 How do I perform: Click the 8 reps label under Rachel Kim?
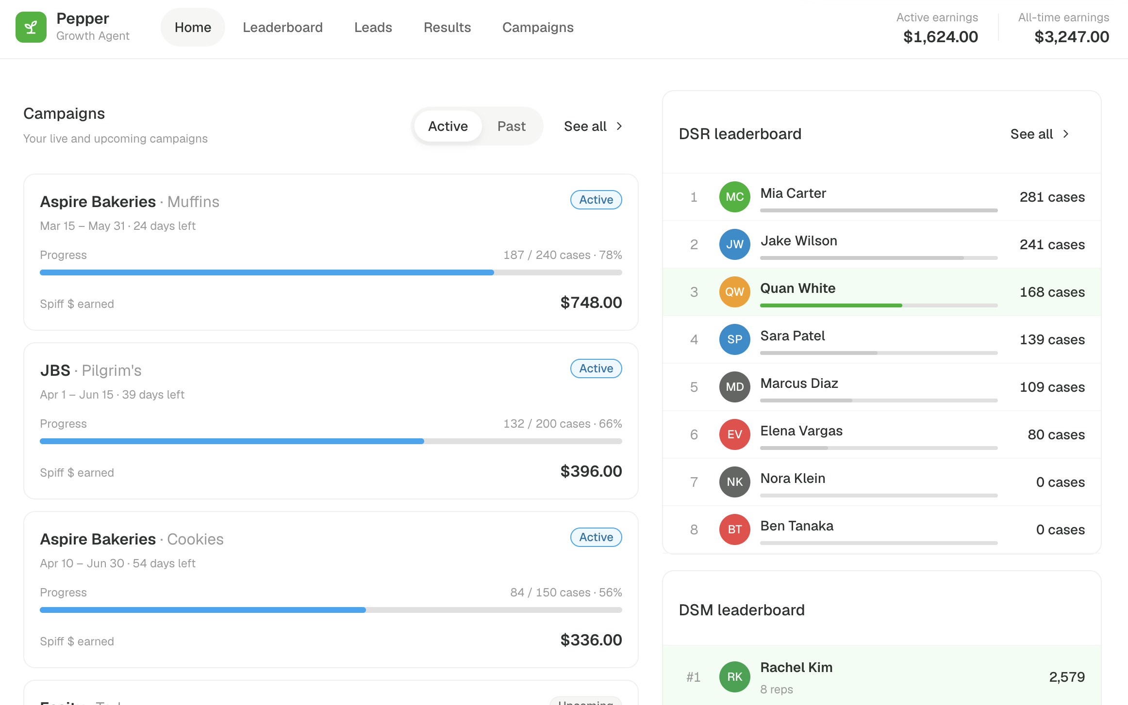pyautogui.click(x=777, y=689)
